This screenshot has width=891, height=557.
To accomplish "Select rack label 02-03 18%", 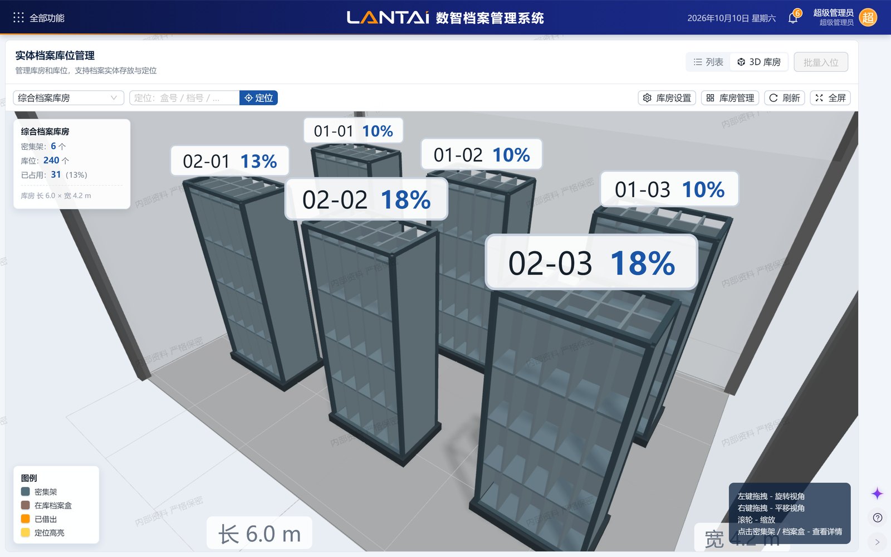I will [x=591, y=263].
